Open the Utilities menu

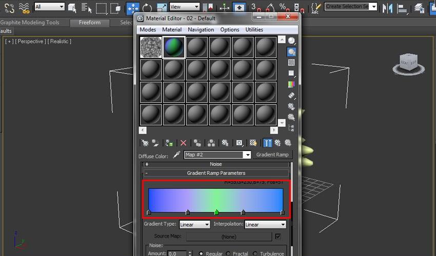pyautogui.click(x=254, y=29)
